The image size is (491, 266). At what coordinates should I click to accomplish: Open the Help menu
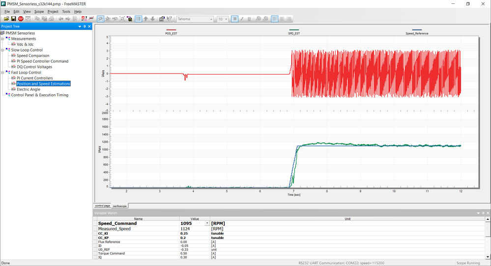click(78, 12)
